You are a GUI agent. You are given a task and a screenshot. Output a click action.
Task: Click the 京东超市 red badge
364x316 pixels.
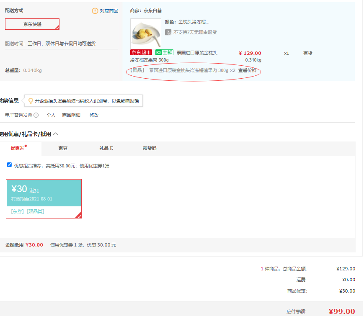click(x=141, y=52)
